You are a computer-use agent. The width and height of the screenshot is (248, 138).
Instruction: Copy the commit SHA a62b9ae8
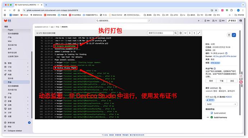click(x=220, y=88)
